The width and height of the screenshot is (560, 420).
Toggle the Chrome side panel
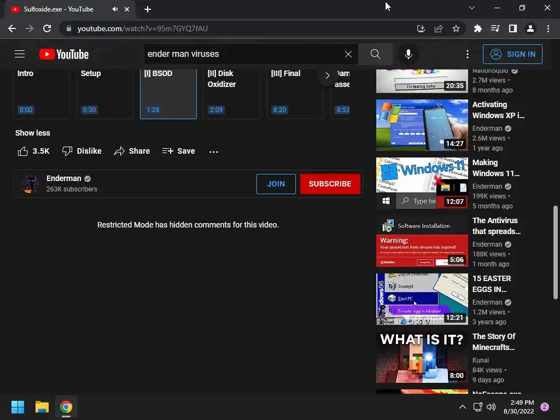click(512, 28)
